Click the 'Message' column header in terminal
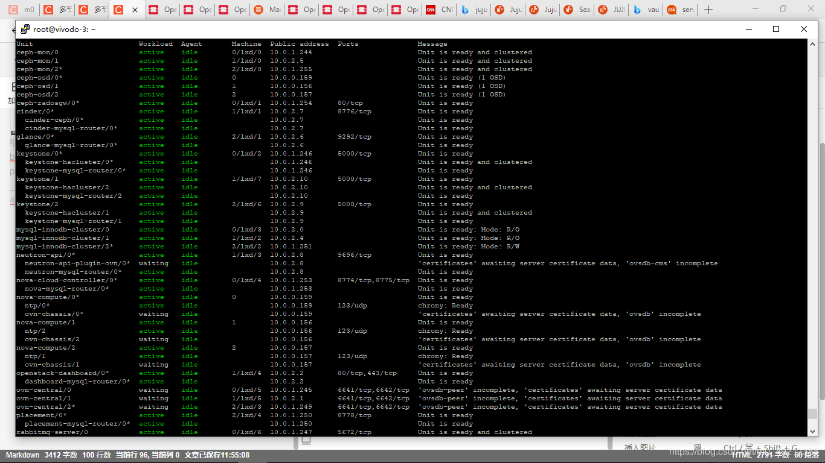Image resolution: width=825 pixels, height=463 pixels. (x=432, y=44)
